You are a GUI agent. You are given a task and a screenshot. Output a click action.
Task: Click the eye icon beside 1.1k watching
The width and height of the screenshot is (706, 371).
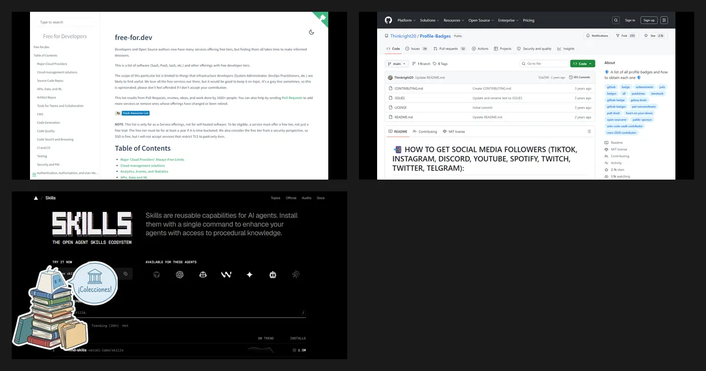pos(607,176)
